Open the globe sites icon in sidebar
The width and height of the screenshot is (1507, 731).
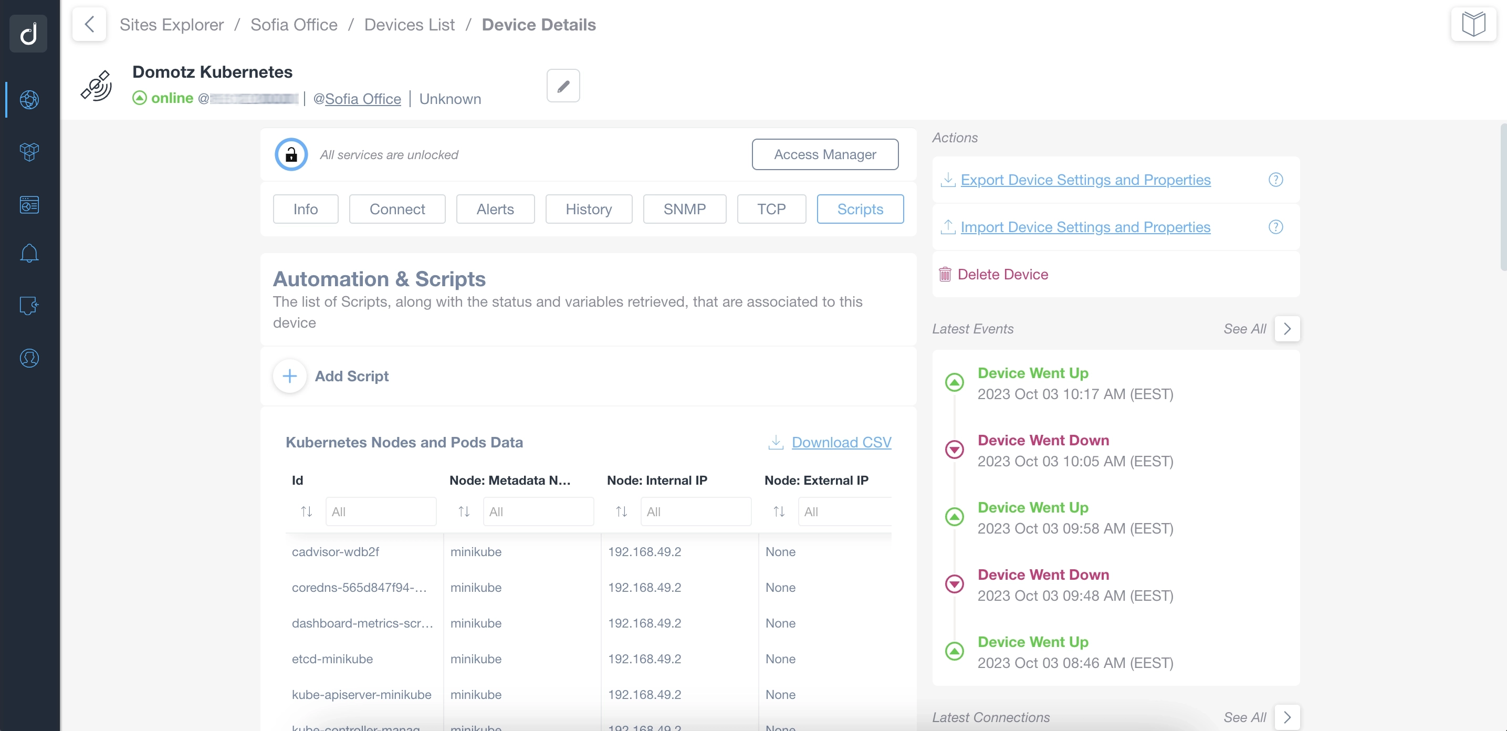point(29,100)
